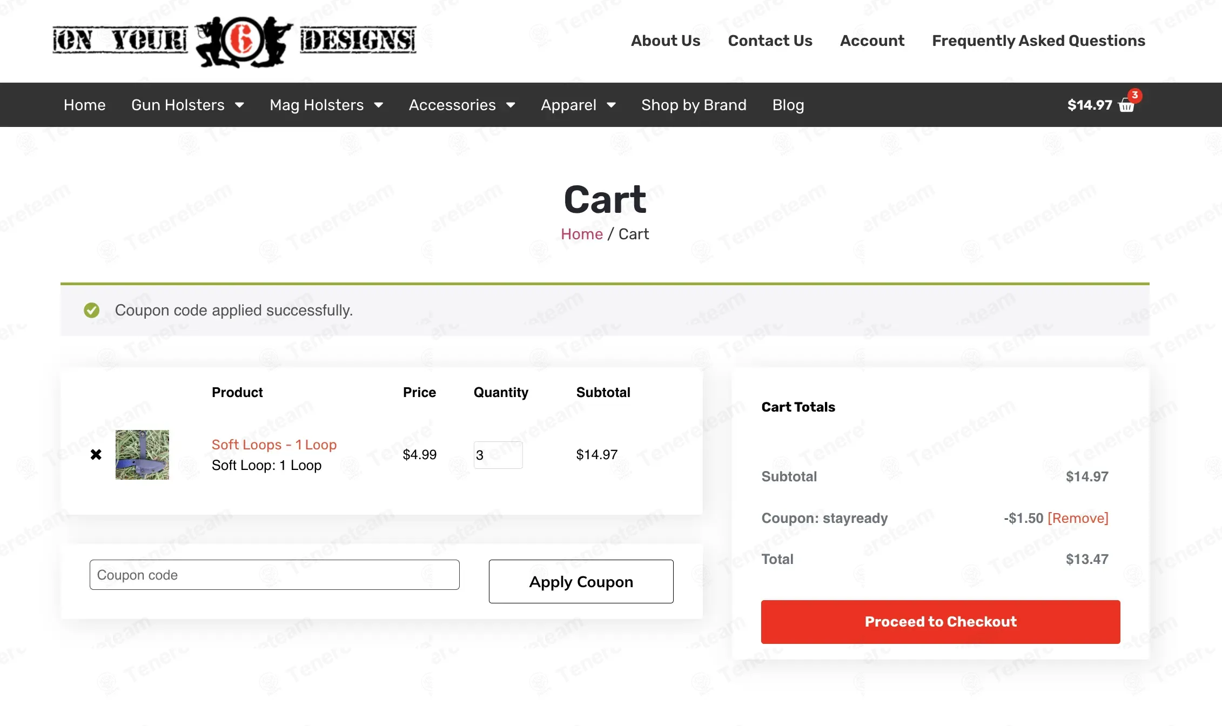
Task: Open the Soft Loops product thumbnail
Action: click(x=142, y=455)
